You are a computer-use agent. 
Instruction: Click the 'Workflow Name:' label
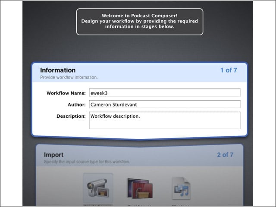coord(66,93)
